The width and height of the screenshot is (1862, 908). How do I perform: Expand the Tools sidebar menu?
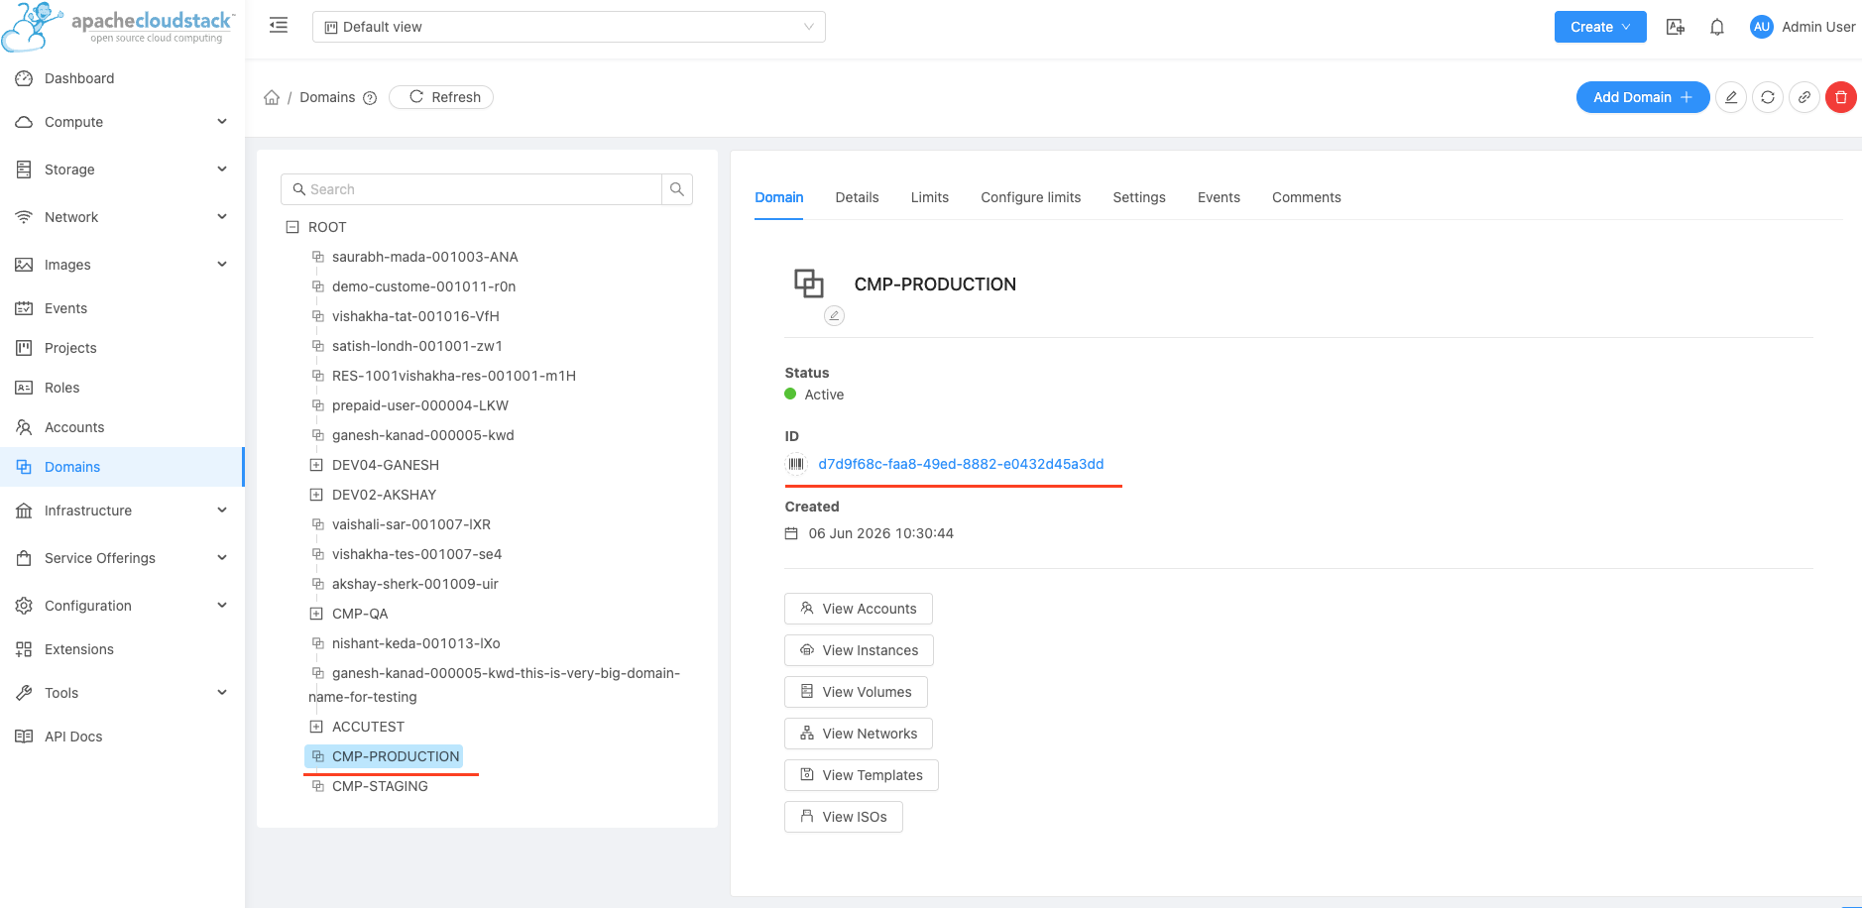[x=122, y=693]
